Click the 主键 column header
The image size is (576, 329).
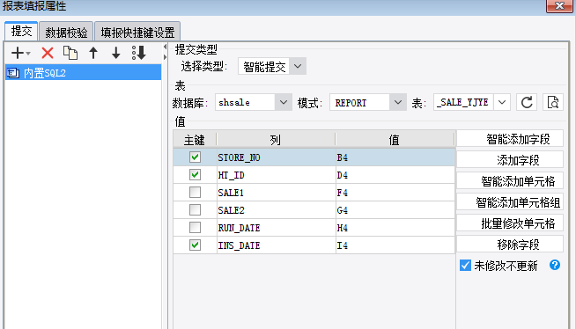pos(195,140)
